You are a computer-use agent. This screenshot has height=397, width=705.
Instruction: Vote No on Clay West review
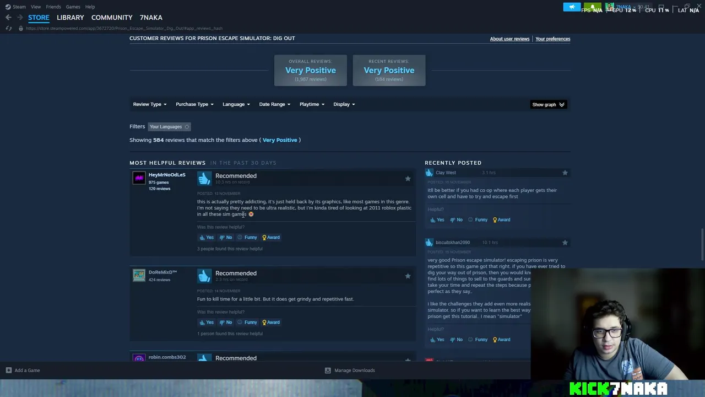tap(457, 219)
